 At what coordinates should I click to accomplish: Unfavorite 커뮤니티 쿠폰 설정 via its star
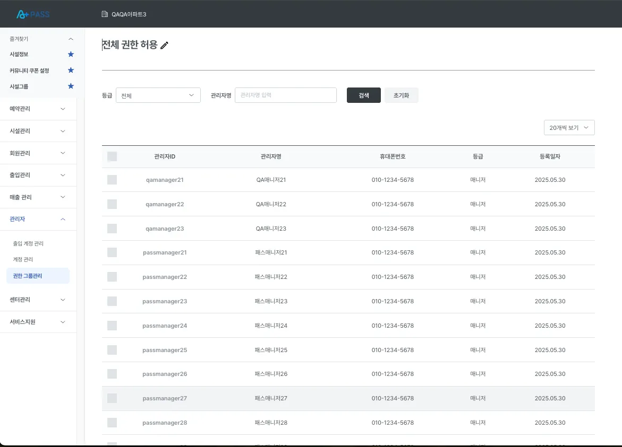coord(71,70)
